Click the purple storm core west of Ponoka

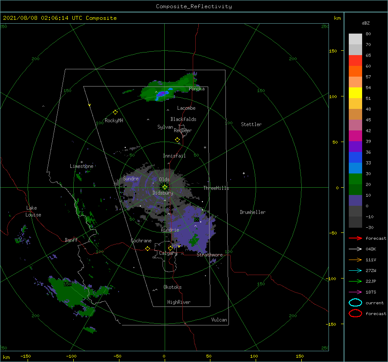[163, 94]
